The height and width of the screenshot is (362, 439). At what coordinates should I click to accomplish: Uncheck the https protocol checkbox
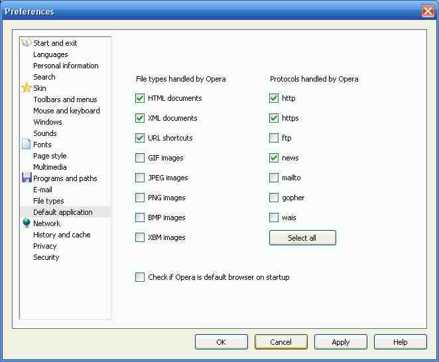[273, 118]
